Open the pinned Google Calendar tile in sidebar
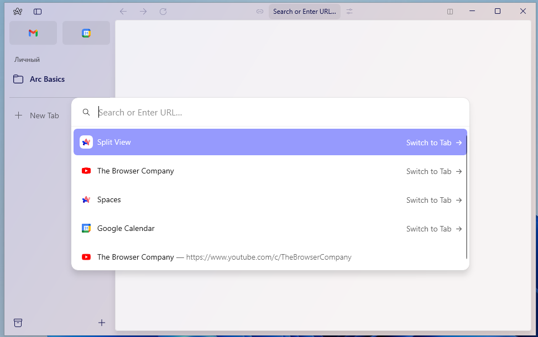The height and width of the screenshot is (337, 538). pos(86,33)
